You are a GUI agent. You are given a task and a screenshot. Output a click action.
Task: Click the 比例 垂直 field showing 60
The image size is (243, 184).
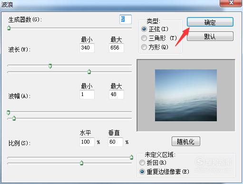coord(116,142)
